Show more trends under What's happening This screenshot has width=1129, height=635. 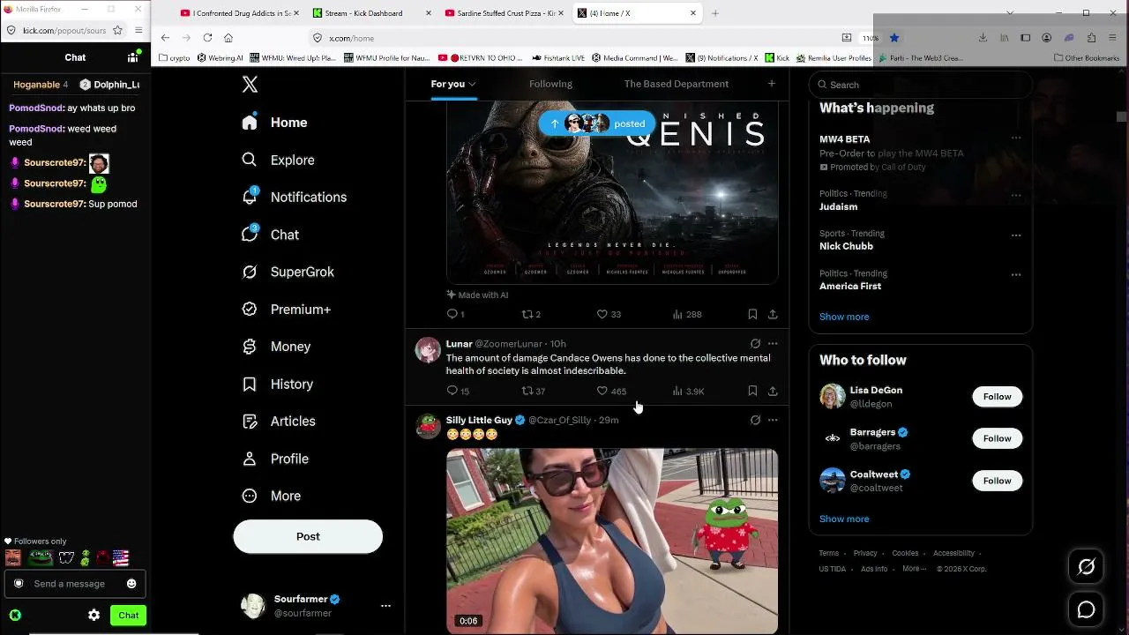[x=844, y=317]
